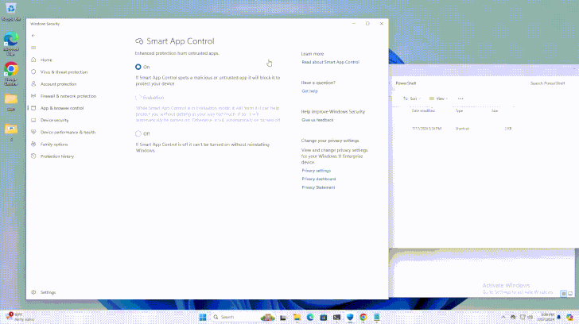Select the Off radio button

click(x=138, y=133)
